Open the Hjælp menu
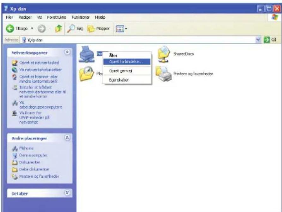The height and width of the screenshot is (212, 282). coord(100,17)
